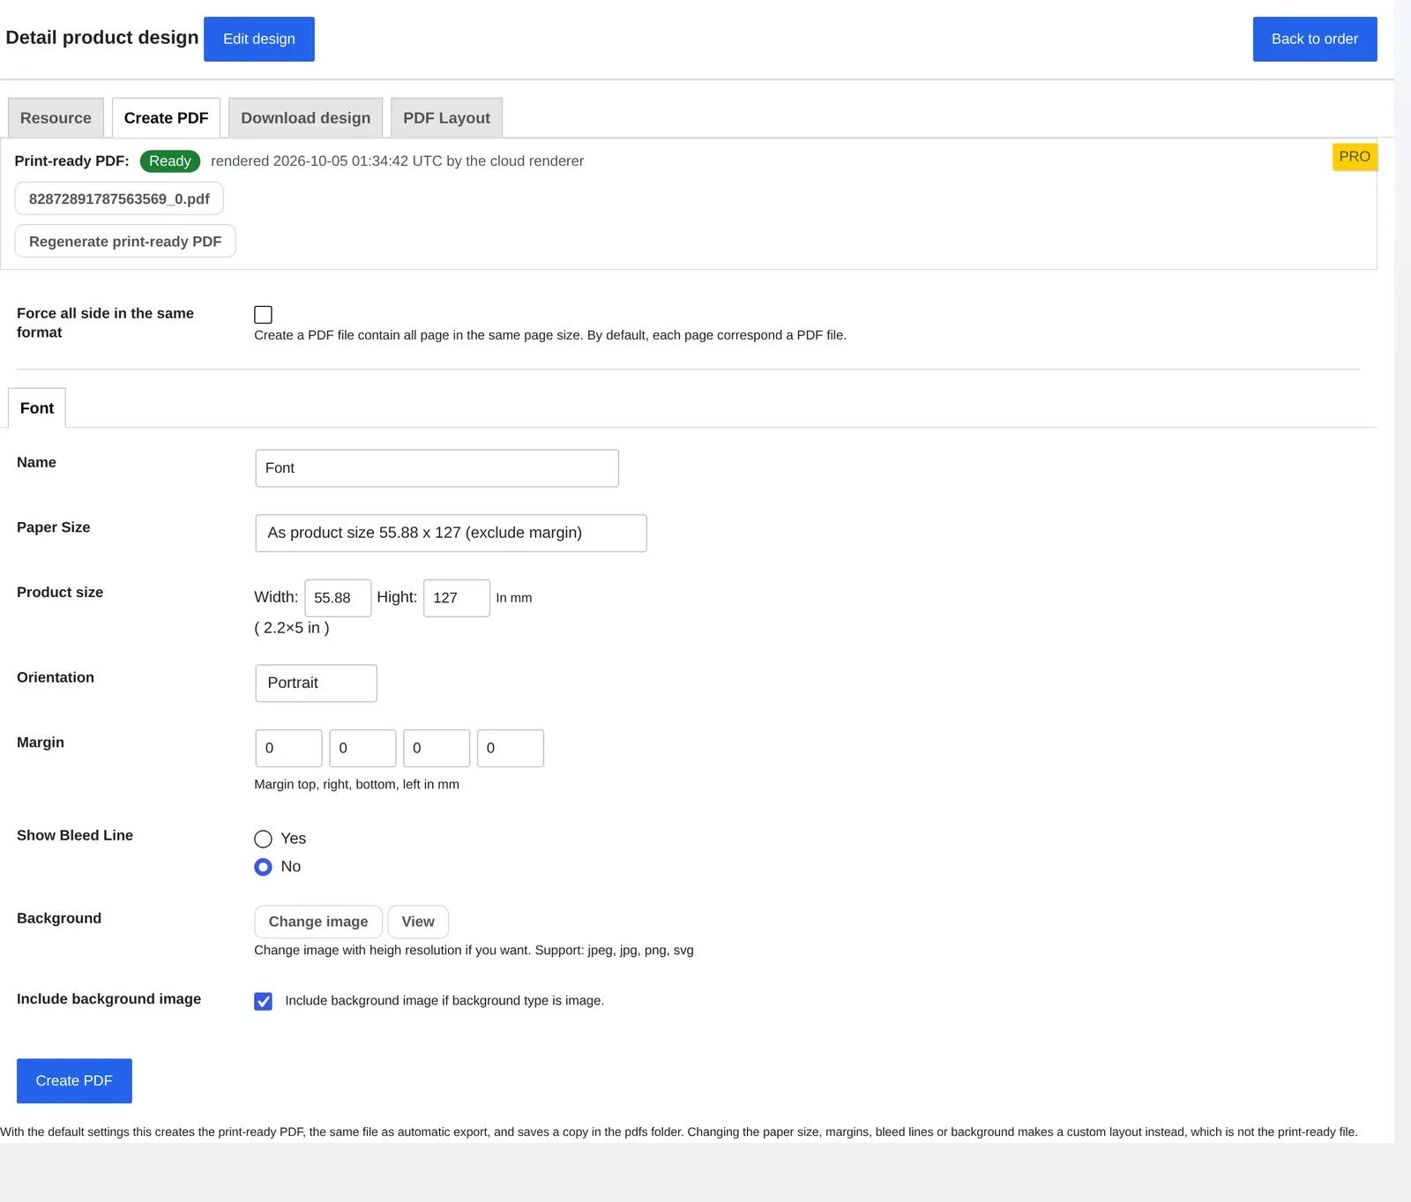Viewport: 1411px width, 1202px height.
Task: Click the PRO badge
Action: tap(1355, 157)
